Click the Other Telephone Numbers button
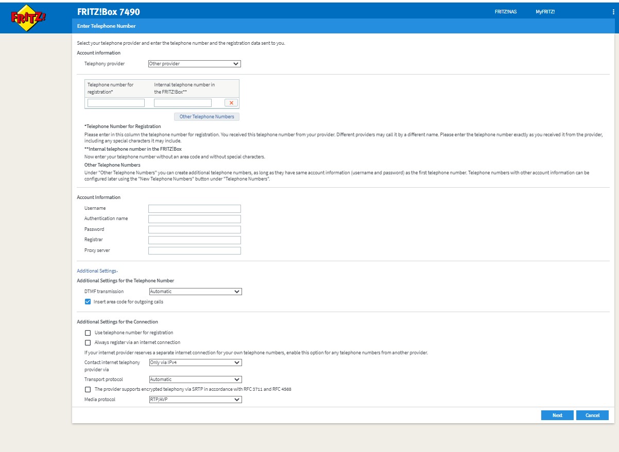Screen dimensions: 619x452 207,117
